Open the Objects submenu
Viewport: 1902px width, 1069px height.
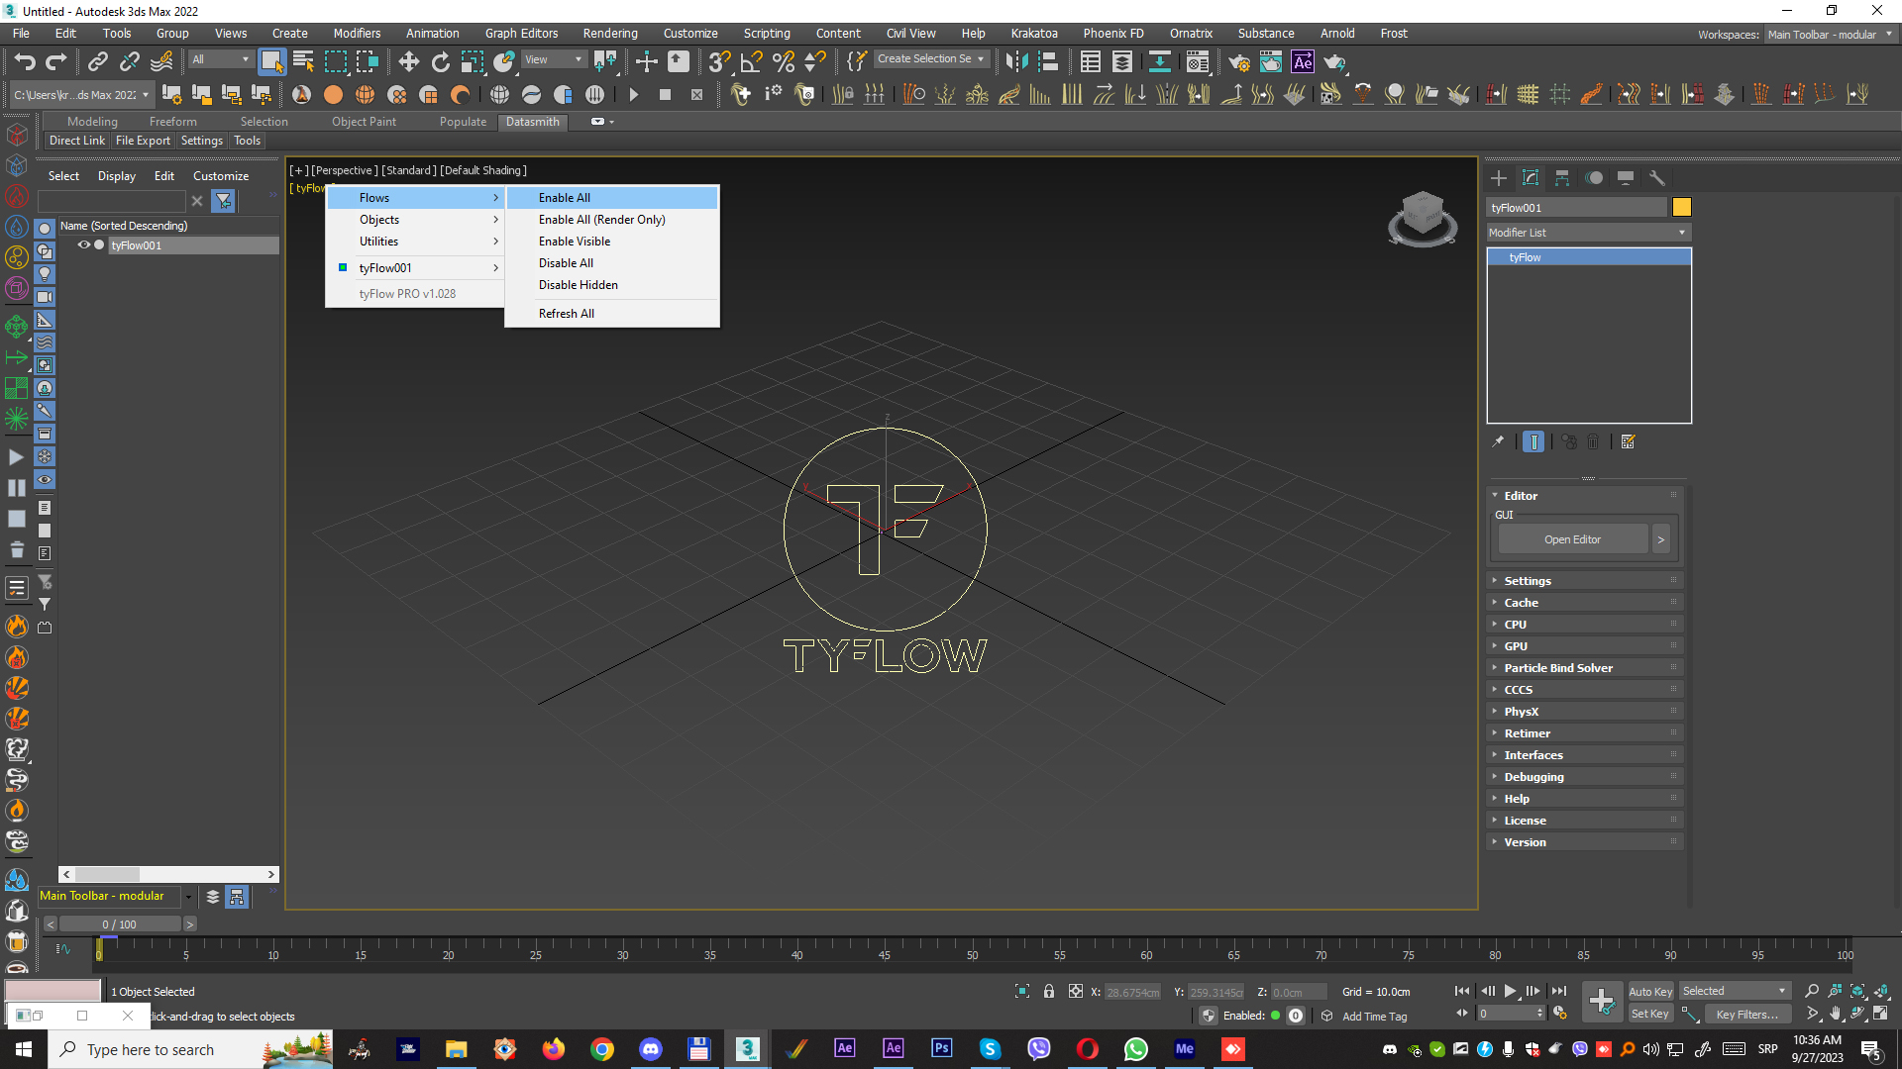click(415, 220)
